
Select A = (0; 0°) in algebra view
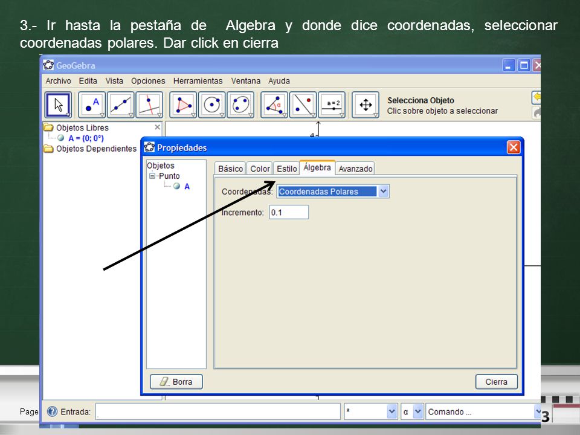[86, 138]
